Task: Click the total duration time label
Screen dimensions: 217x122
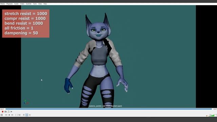Action: pyautogui.click(x=215, y=109)
